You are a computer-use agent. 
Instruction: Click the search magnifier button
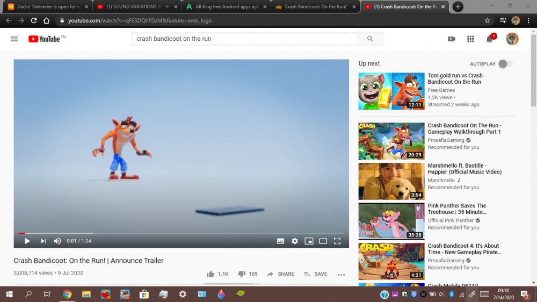pyautogui.click(x=370, y=39)
